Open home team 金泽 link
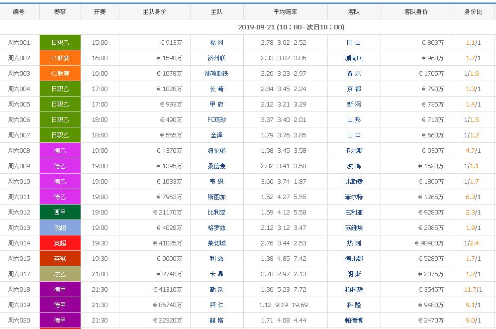The height and width of the screenshot is (329, 496). 216,135
